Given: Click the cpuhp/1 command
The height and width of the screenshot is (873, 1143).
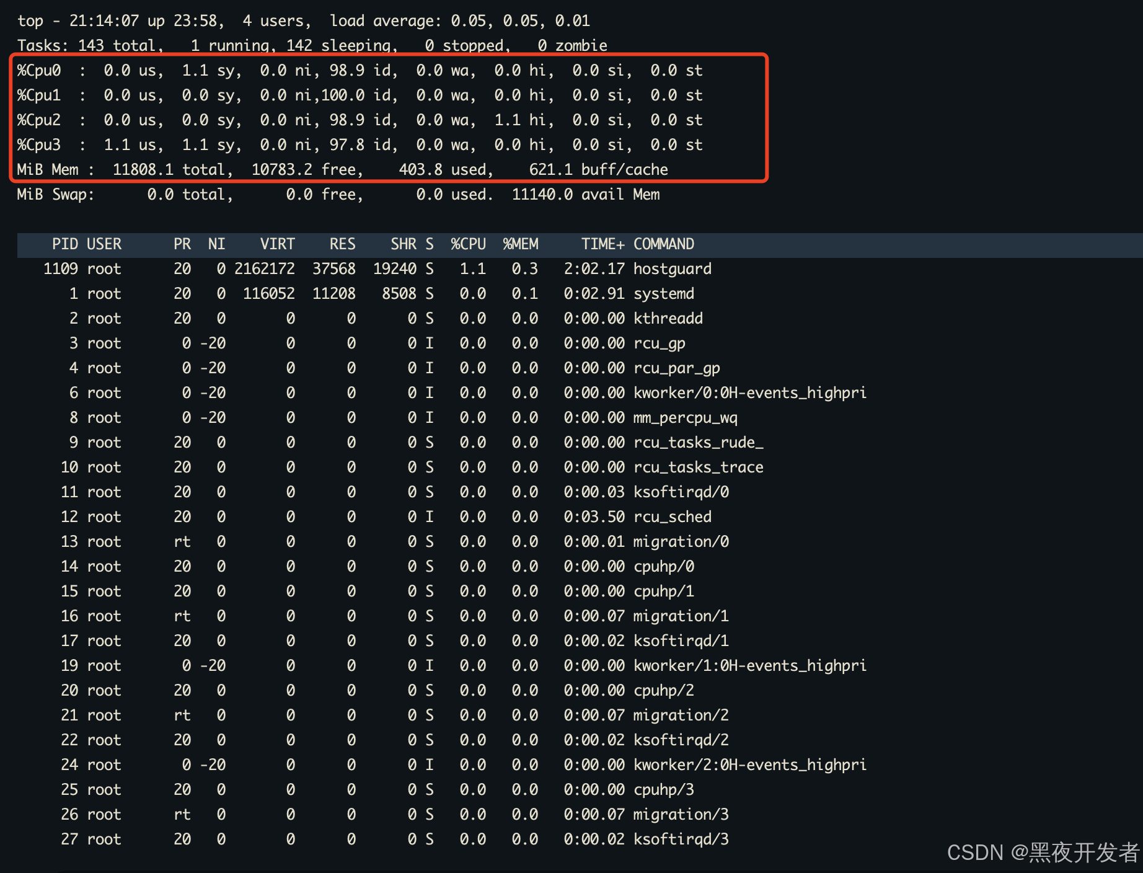Looking at the screenshot, I should [x=664, y=592].
